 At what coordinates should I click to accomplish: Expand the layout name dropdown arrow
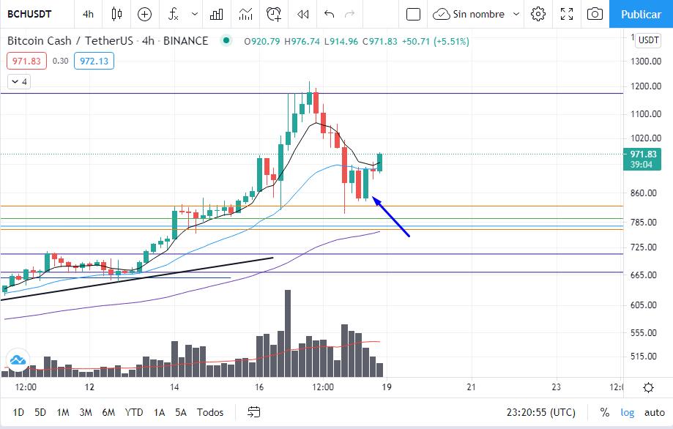(516, 14)
